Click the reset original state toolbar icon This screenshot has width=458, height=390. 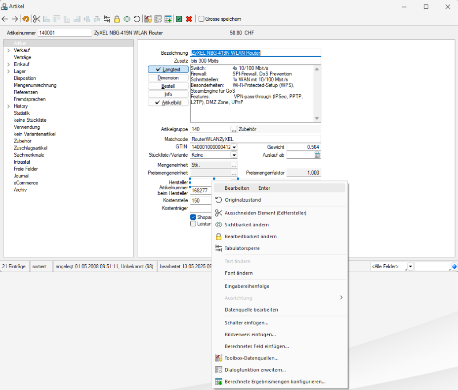137,19
